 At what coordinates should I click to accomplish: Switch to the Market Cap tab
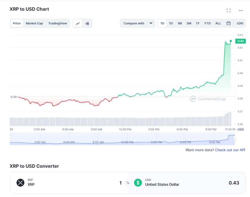click(x=34, y=23)
